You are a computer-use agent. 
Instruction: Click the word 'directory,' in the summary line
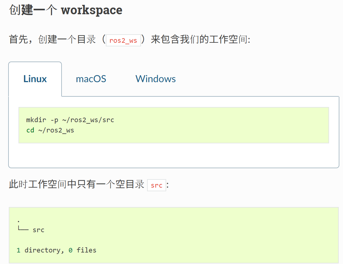[44, 250]
